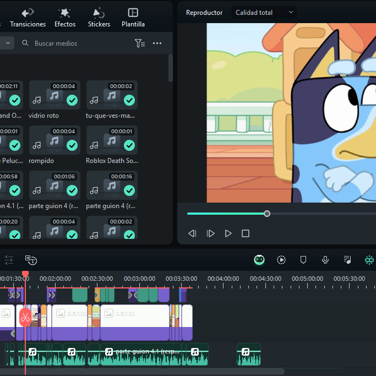Click the 00:03:00:00 mark on timeline ruler
The image size is (376, 376).
(x=140, y=279)
